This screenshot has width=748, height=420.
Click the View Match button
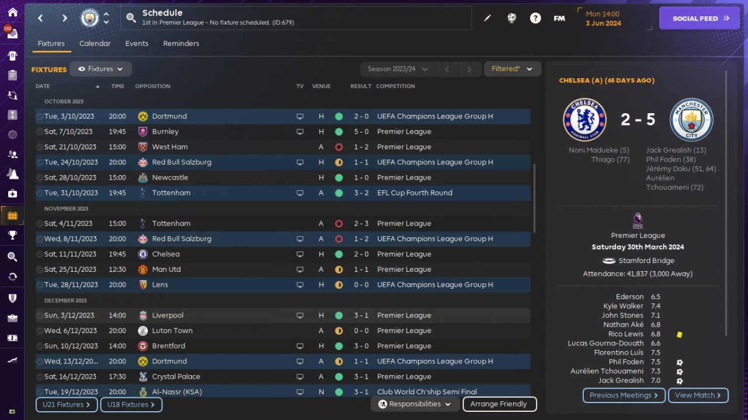click(698, 395)
